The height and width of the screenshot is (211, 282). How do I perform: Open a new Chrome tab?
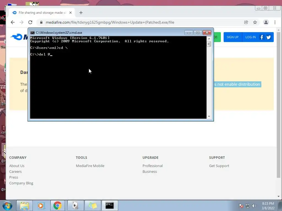coord(81,13)
